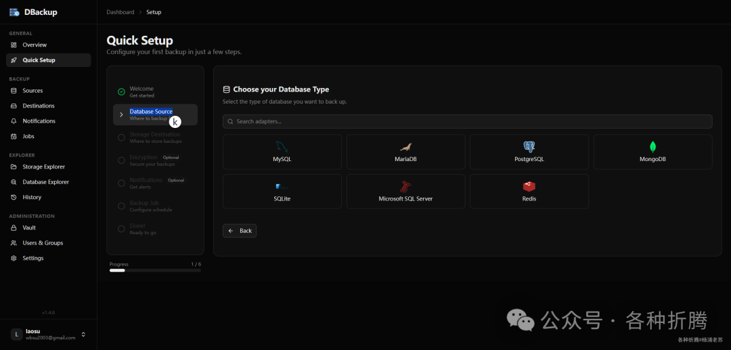This screenshot has height=350, width=731.
Task: Click the Database Explorer search icon
Action: point(14,182)
